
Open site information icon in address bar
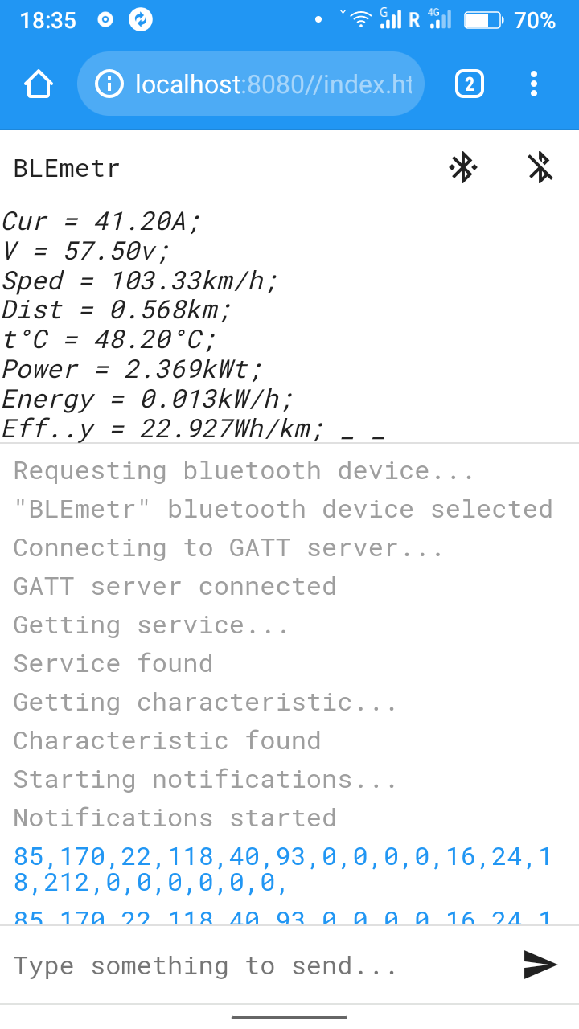[109, 84]
